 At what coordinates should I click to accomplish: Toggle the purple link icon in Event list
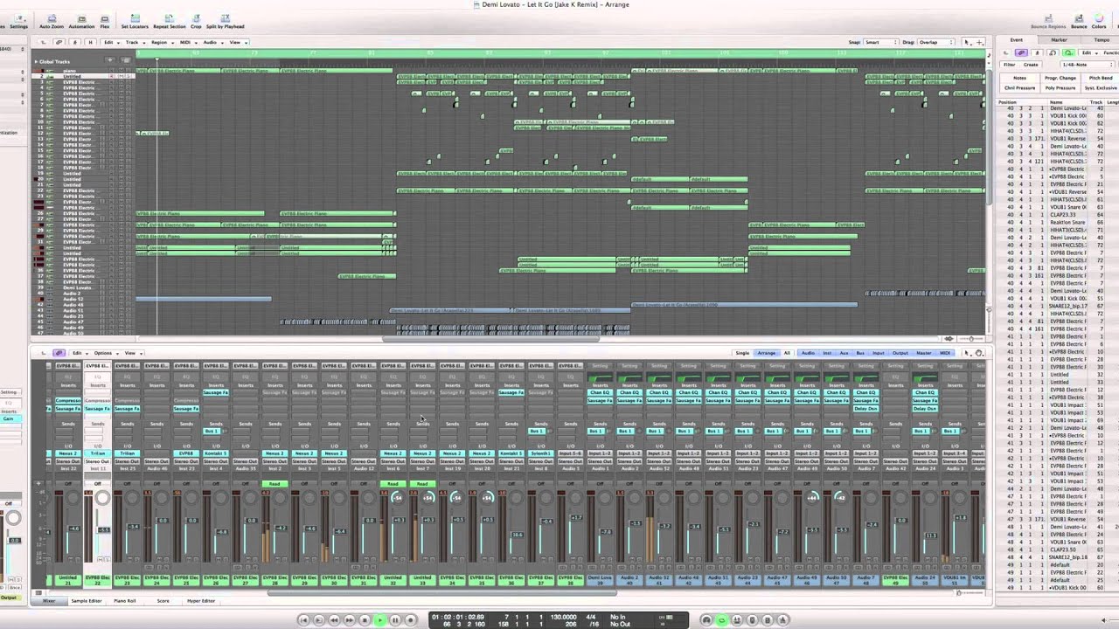(x=1023, y=52)
